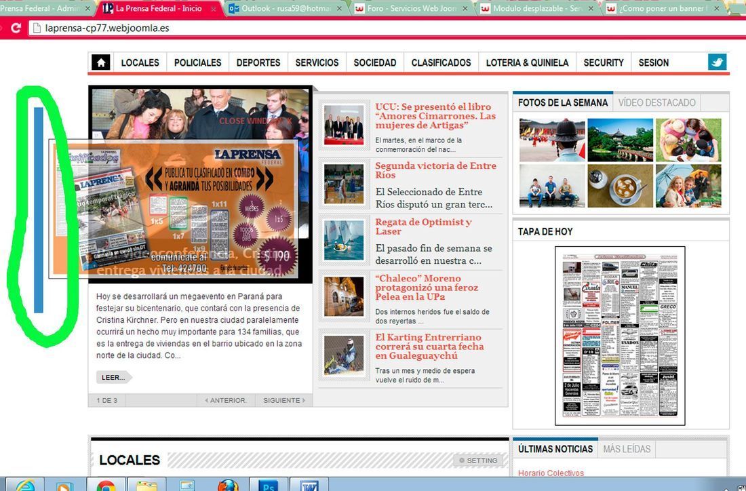Select the ÚLTIMAS NOTICIAS tab
The height and width of the screenshot is (491, 746).
point(555,449)
